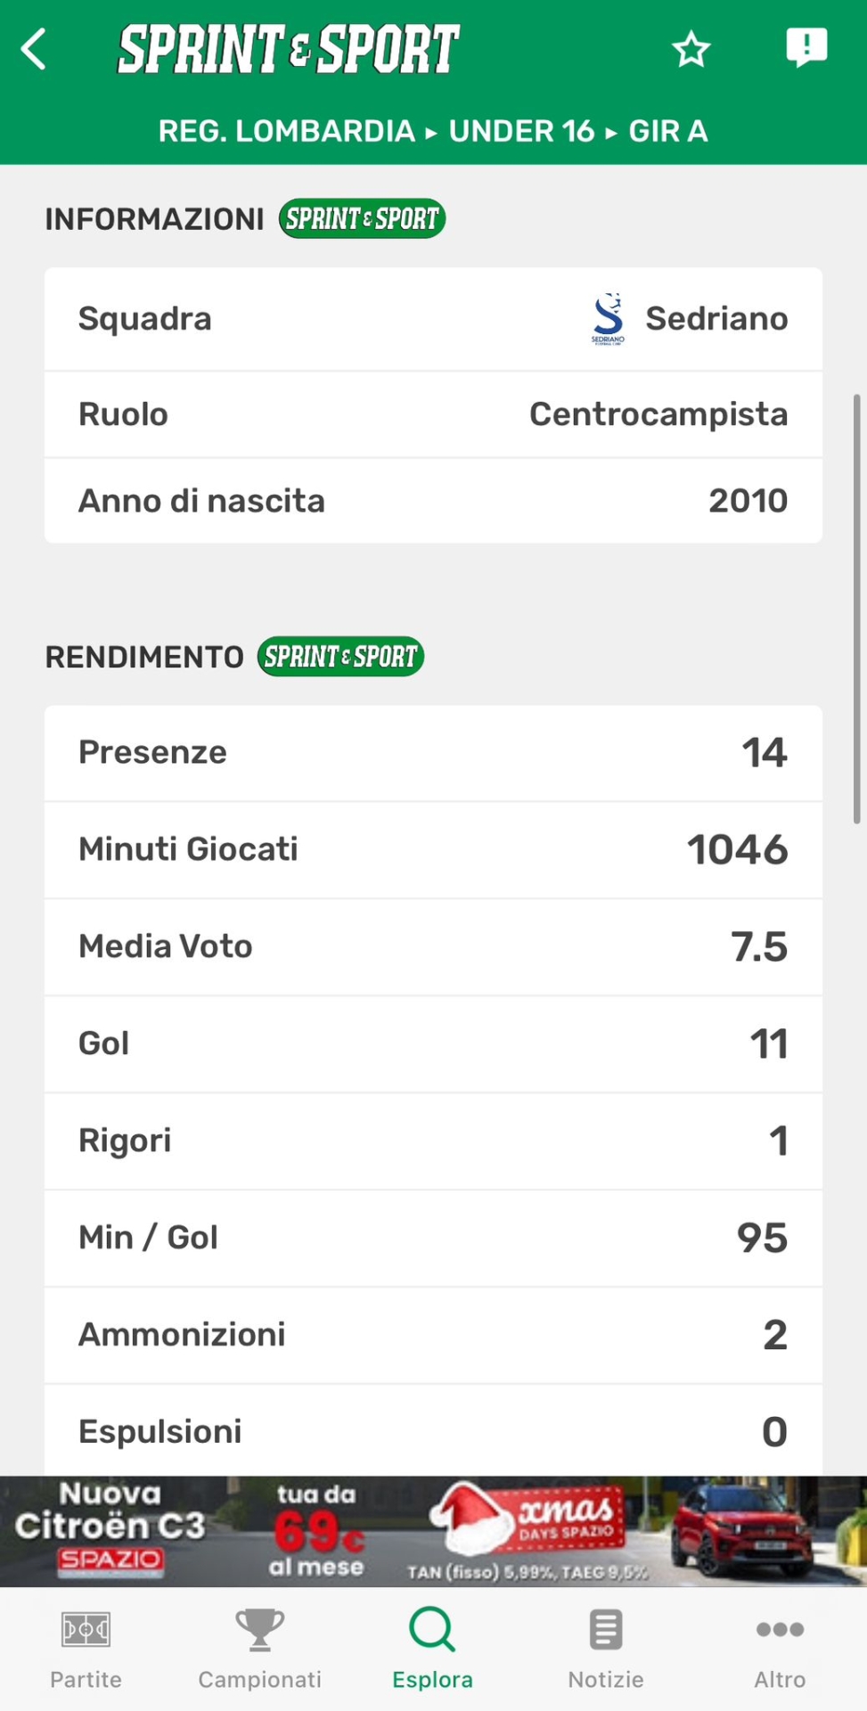
Task: Select the Gol statistic row
Action: point(433,1044)
